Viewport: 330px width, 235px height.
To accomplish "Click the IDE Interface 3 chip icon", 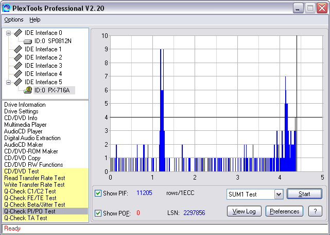I will pos(18,66).
